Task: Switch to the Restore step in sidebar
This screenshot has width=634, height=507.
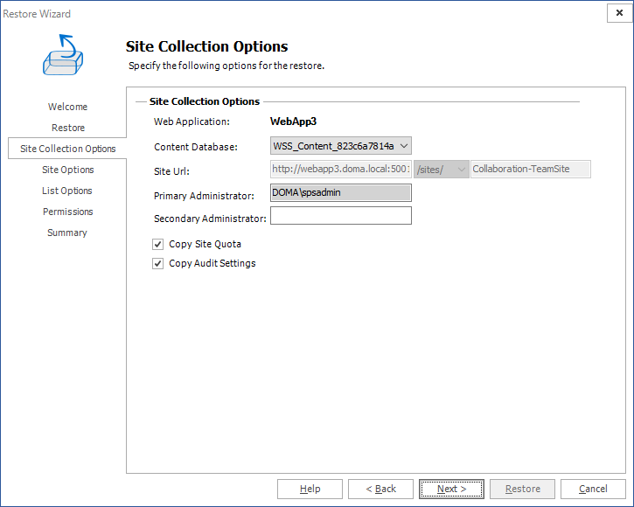Action: click(x=67, y=128)
